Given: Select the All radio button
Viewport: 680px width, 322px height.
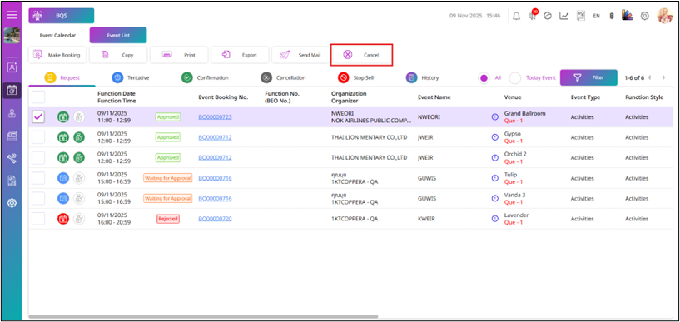Looking at the screenshot, I should click(484, 78).
